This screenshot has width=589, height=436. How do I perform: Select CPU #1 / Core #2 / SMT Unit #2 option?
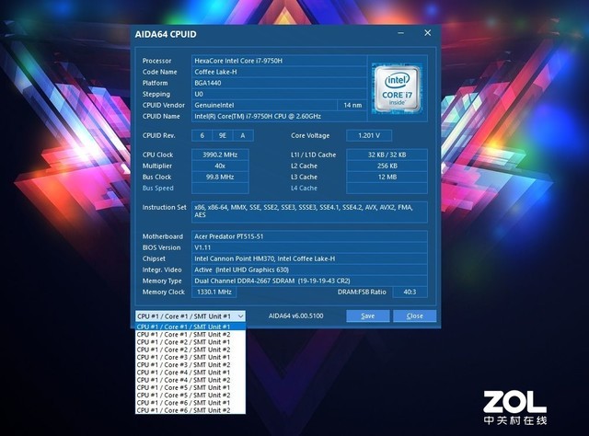click(x=191, y=350)
